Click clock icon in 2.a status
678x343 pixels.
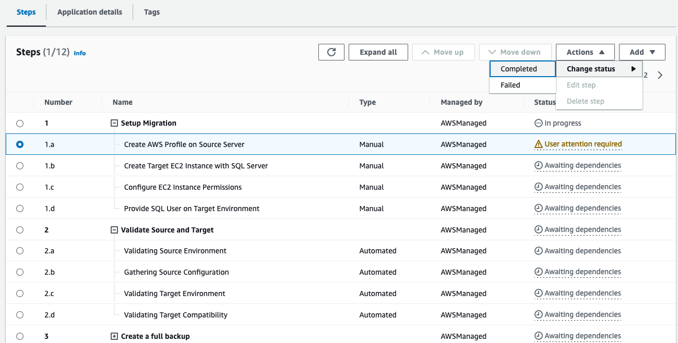539,251
